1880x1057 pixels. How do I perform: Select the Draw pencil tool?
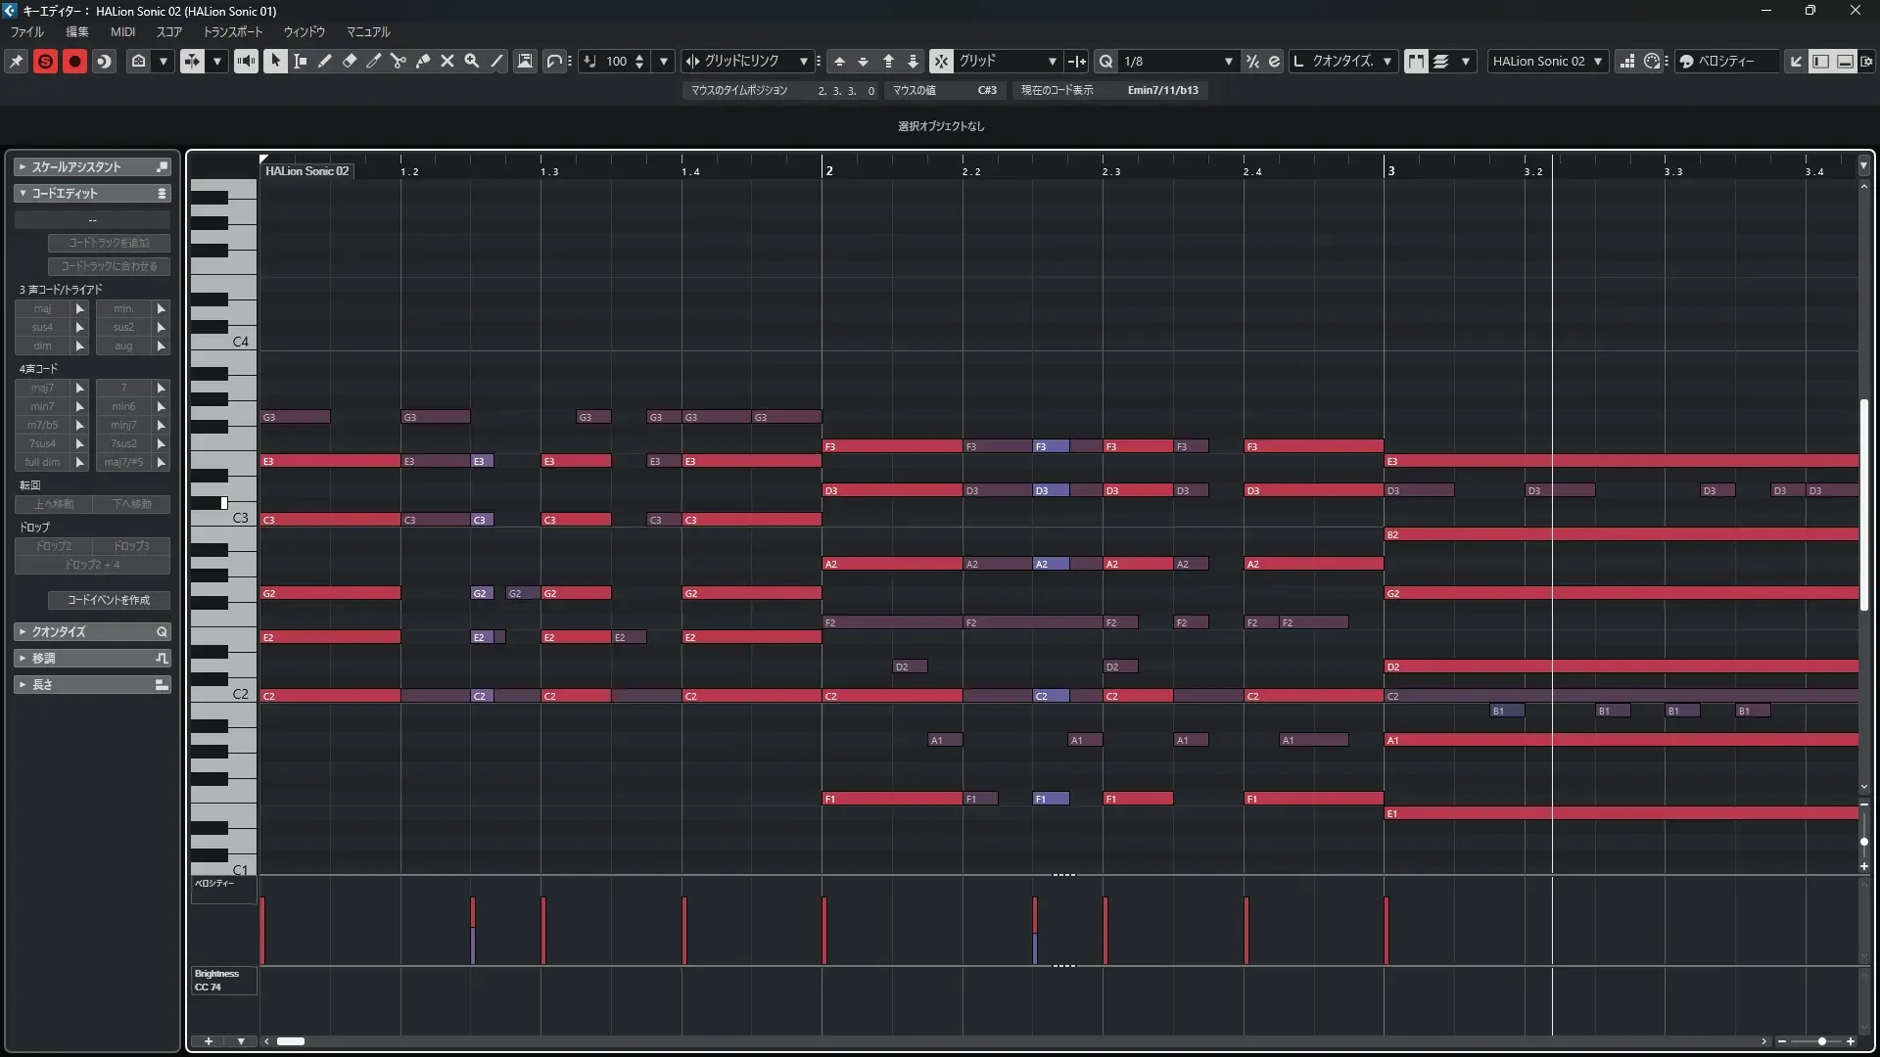coord(325,61)
